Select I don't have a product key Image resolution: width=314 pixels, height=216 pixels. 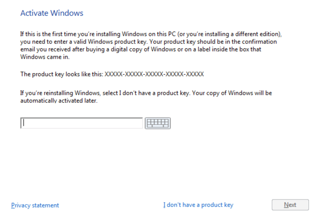pos(198,205)
